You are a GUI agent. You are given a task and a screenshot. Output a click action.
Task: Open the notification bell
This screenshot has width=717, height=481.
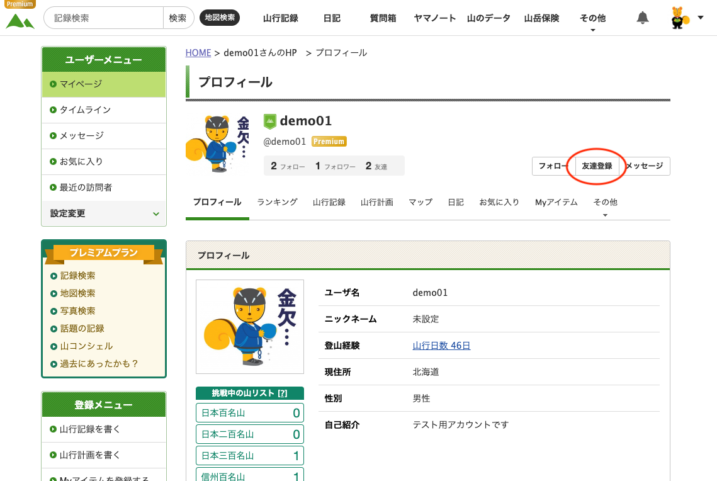(643, 18)
